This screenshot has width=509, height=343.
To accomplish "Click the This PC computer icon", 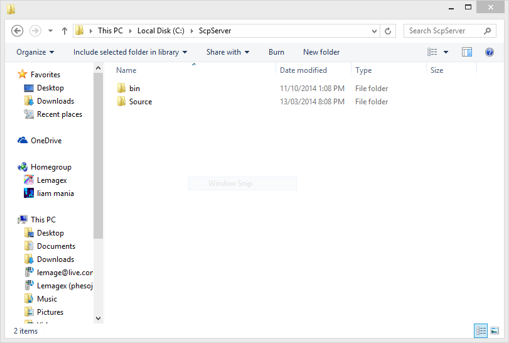I will coord(23,220).
